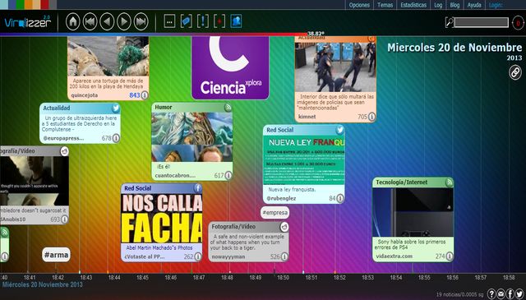This screenshot has width=526, height=300.
Task: Click Reddit icon on tiger Fotografía/Video card
Action: [284, 227]
